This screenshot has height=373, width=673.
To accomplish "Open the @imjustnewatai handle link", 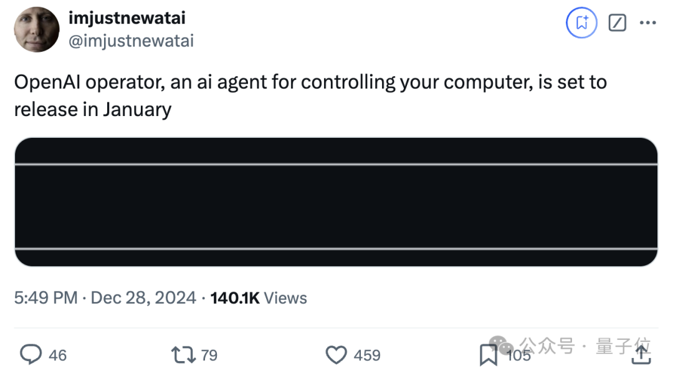I will [131, 41].
